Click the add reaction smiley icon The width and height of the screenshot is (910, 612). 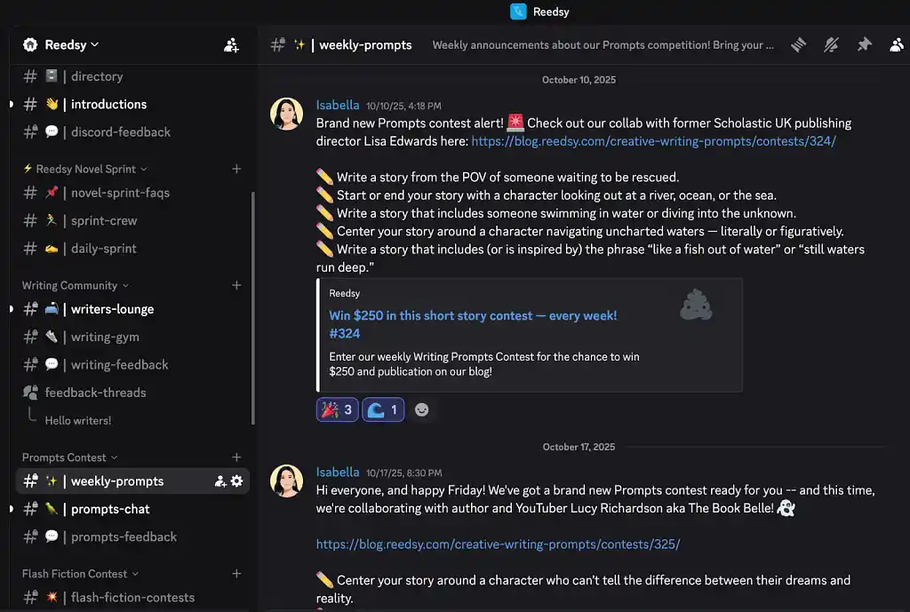point(422,409)
